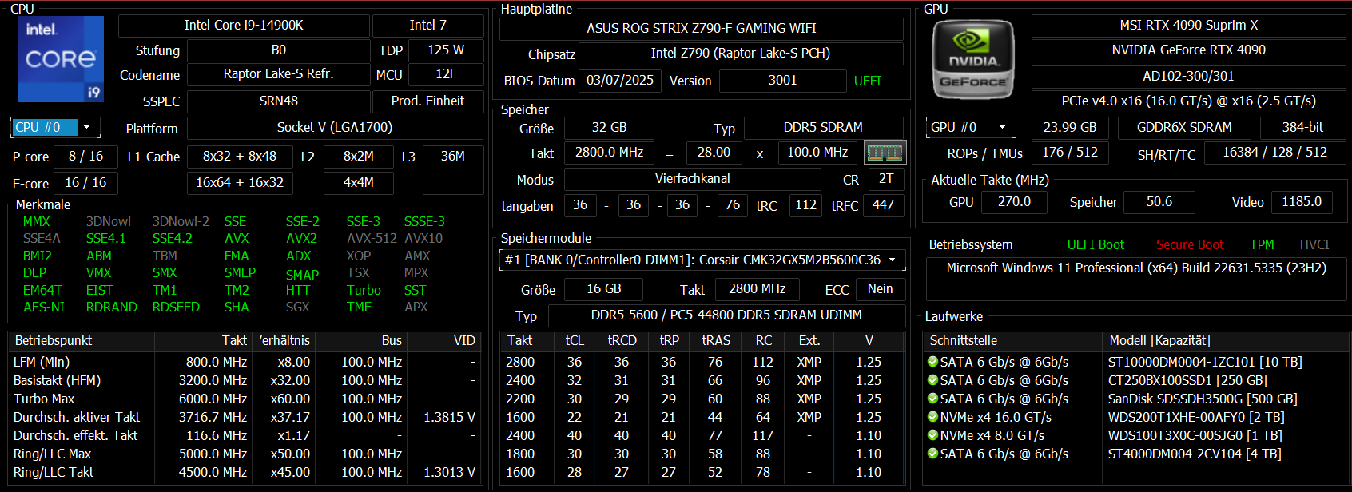The width and height of the screenshot is (1352, 492).
Task: Select the Durchsch. aktiver Takt row
Action: tap(245, 417)
